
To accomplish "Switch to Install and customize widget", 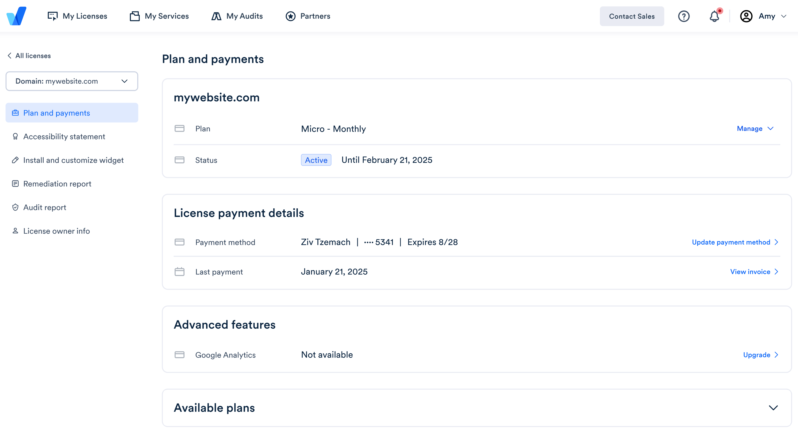I will [x=73, y=160].
